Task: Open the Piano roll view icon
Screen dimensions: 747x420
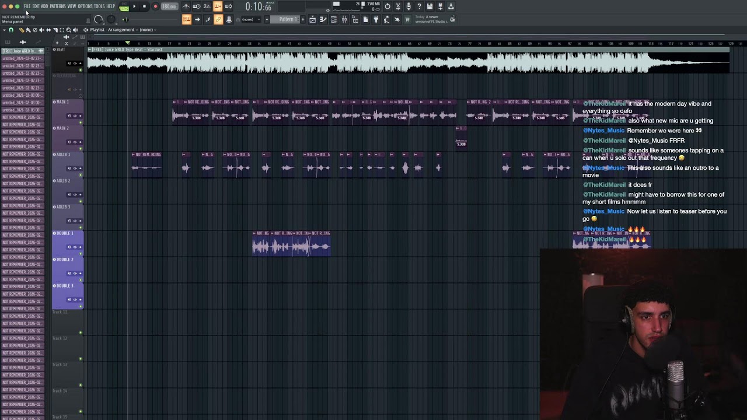Action: point(323,19)
